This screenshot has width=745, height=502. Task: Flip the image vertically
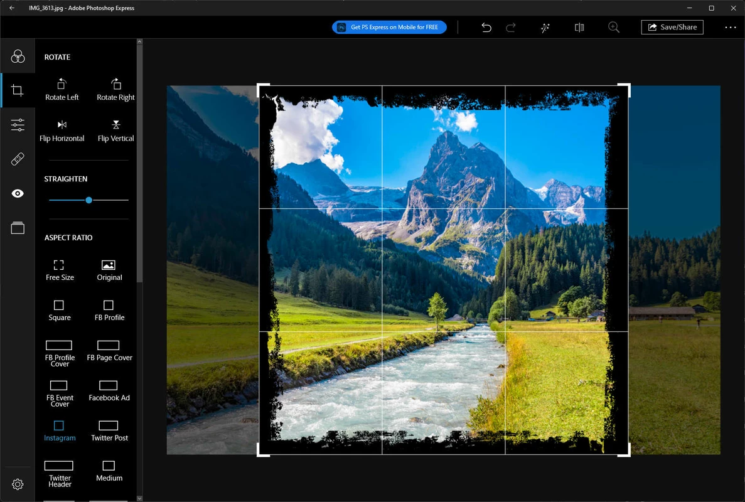pyautogui.click(x=115, y=130)
